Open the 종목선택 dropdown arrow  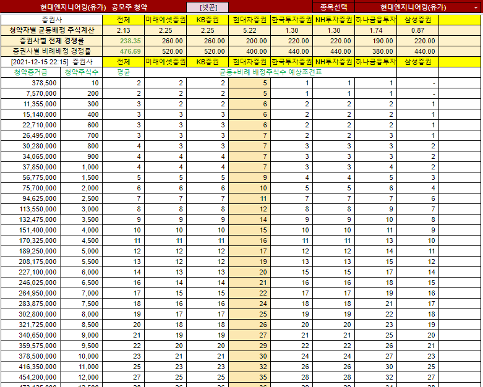pyautogui.click(x=476, y=7)
